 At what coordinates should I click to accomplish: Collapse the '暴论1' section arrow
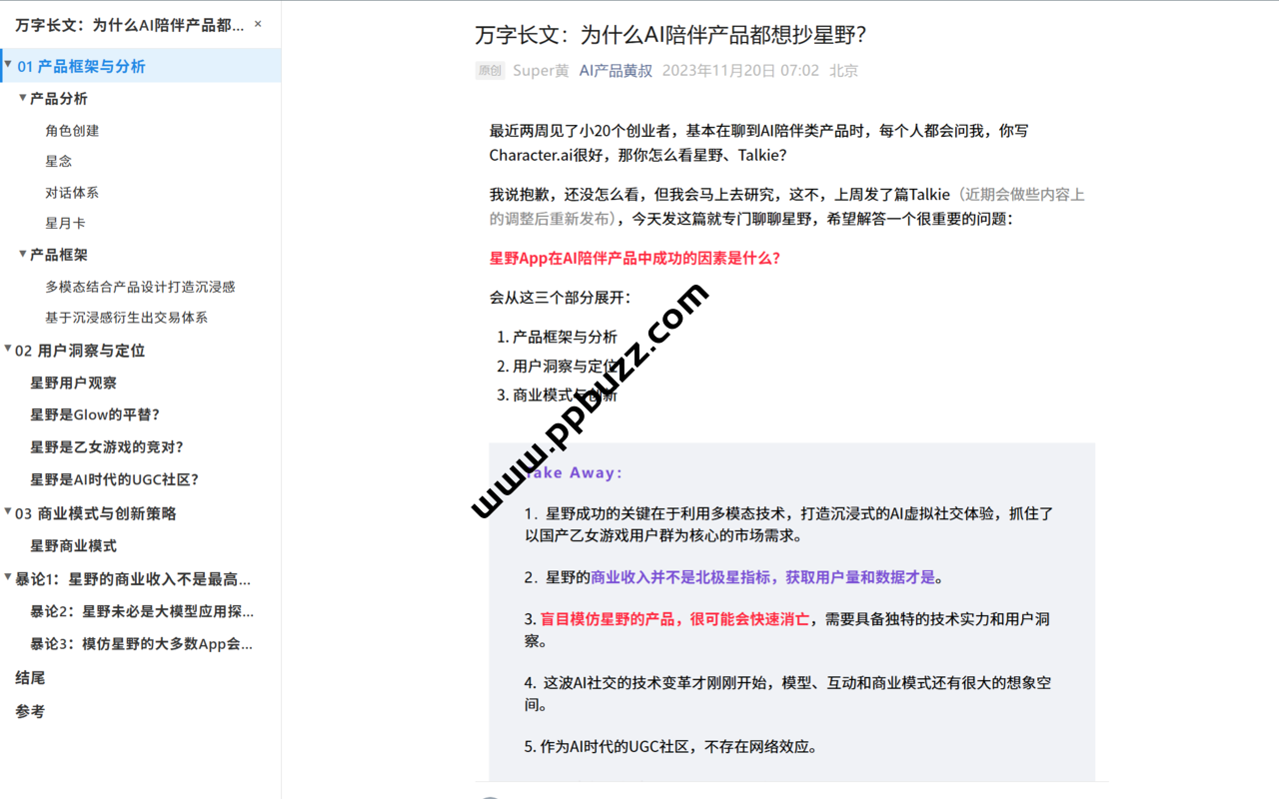8,577
